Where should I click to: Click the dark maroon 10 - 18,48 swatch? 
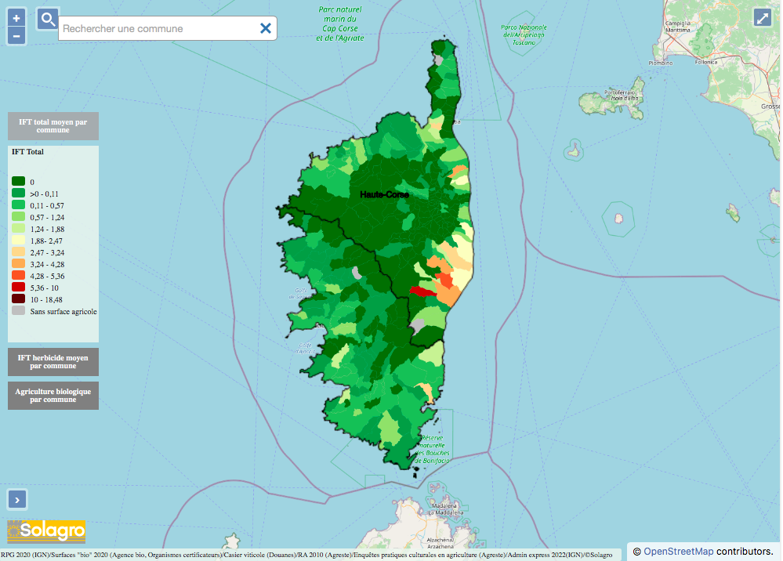[x=18, y=299]
